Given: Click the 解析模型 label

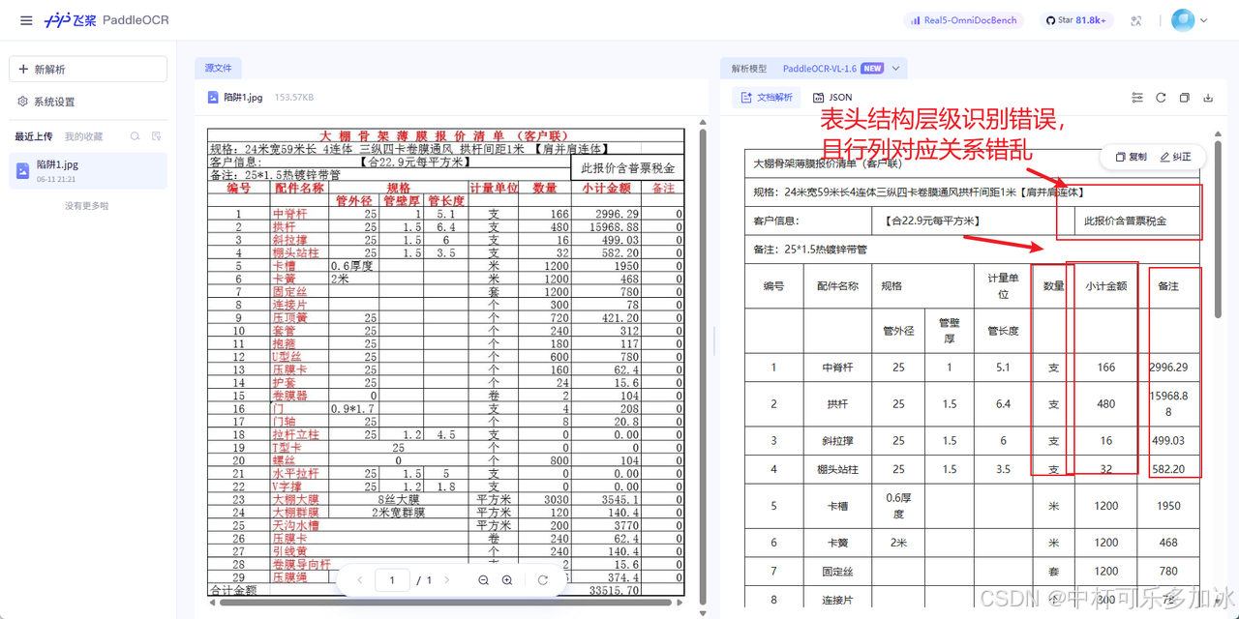Looking at the screenshot, I should pyautogui.click(x=749, y=69).
